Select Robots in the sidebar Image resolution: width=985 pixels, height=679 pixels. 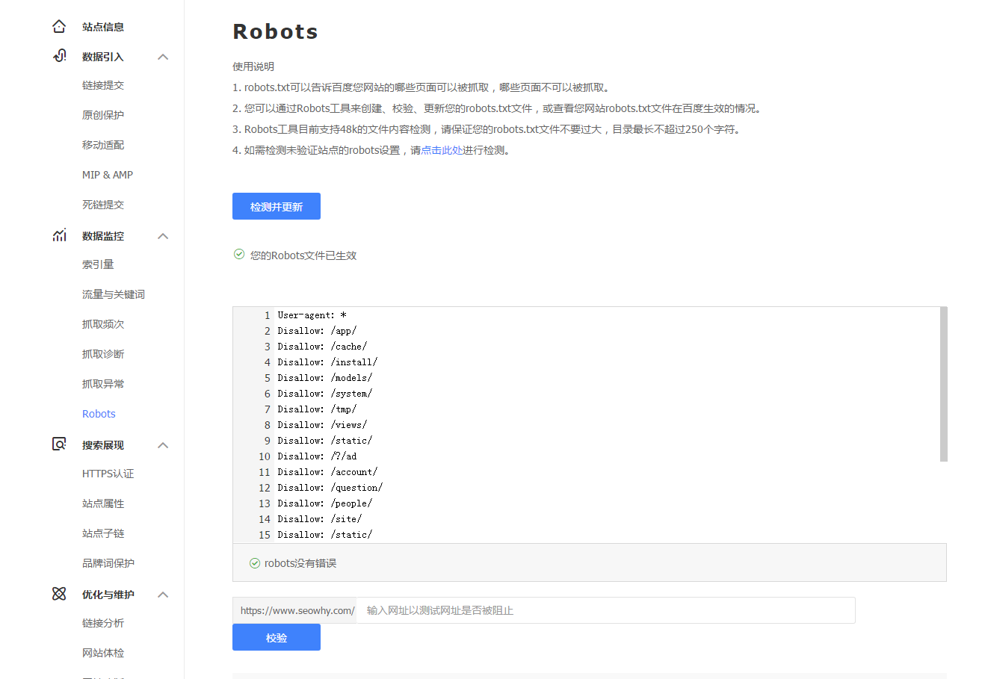[99, 413]
